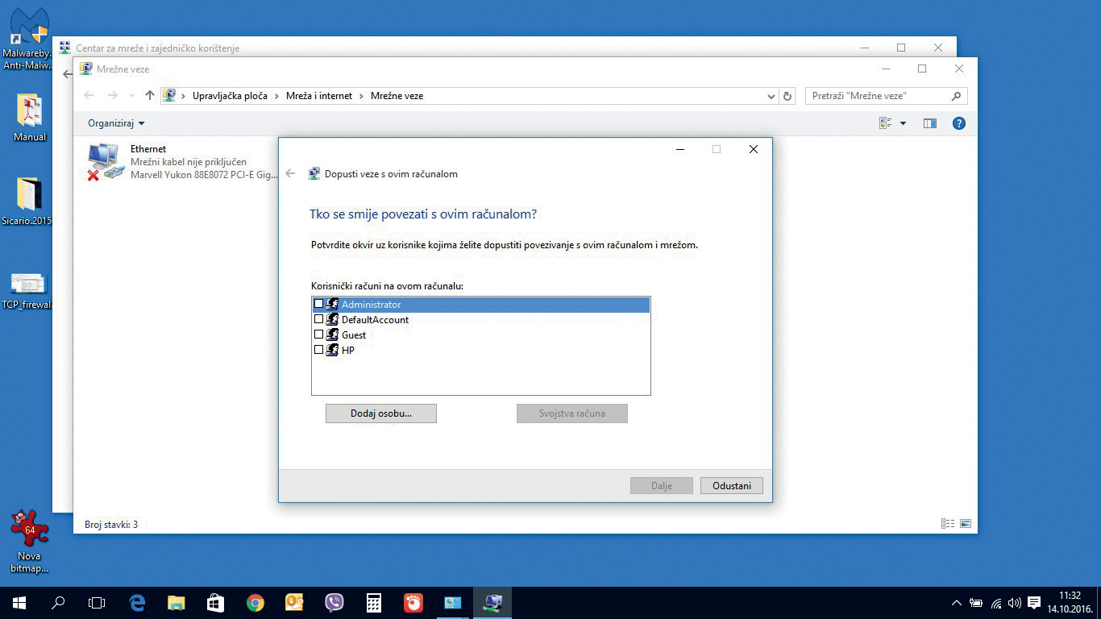Open the Organiziraj dropdown menu
The image size is (1101, 619).
point(116,123)
